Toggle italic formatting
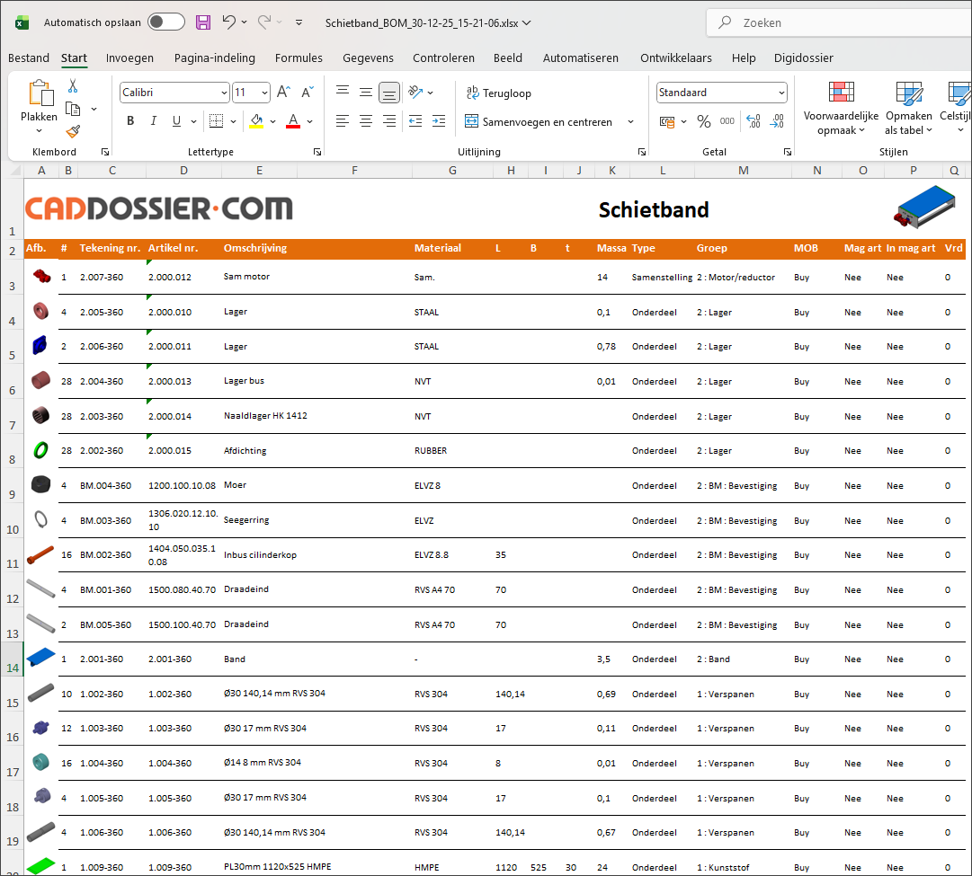 point(153,121)
